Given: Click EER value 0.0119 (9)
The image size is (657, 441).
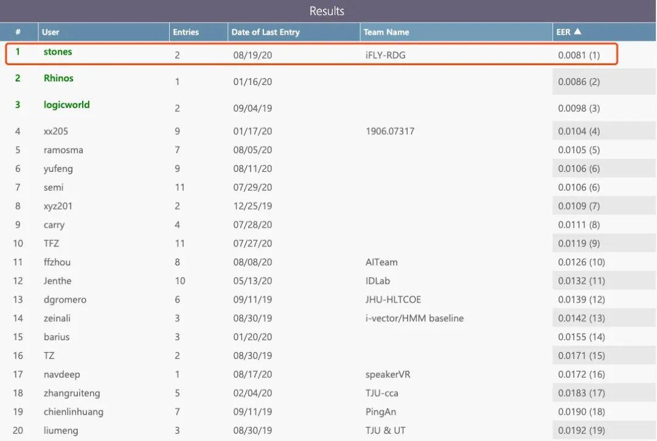Looking at the screenshot, I should click(x=579, y=244).
